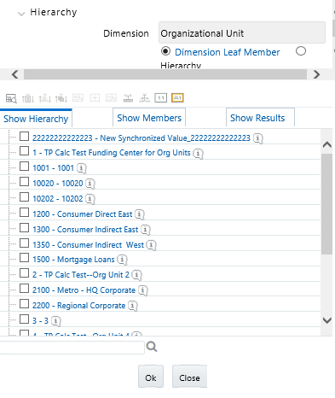Open the 1300 - Consumer Indirect East link
Screen dimensions: 335x398
tap(85, 230)
